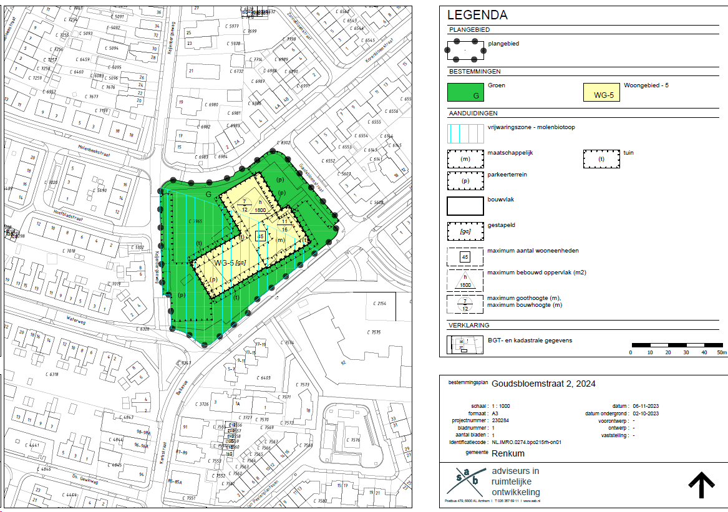Click the parcel label 'C 2154' on the map
728x512 pixels.
(x=380, y=304)
